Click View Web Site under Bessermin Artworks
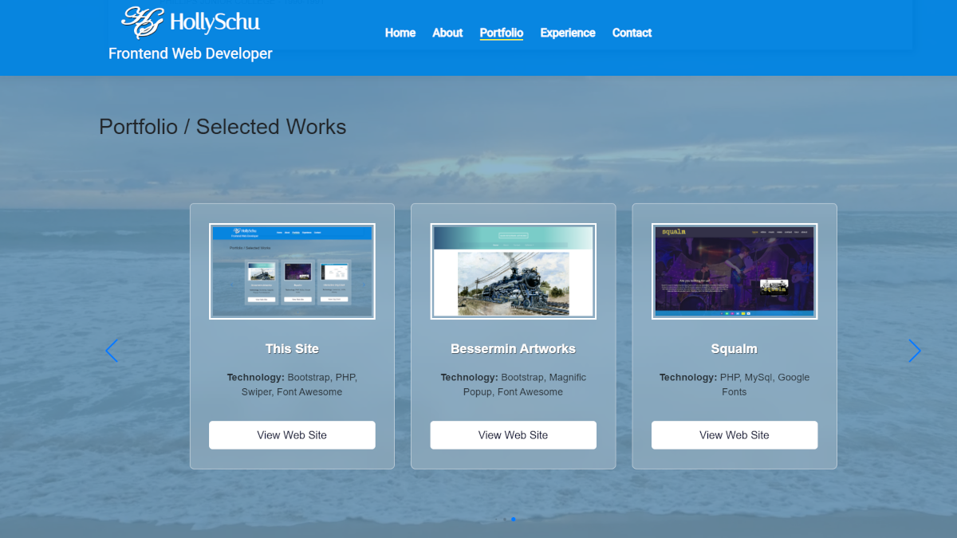This screenshot has width=957, height=538. click(513, 435)
